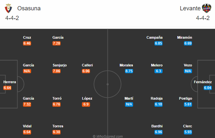Select Morales' 8.75 rating badge
The width and height of the screenshot is (215, 138).
[129, 71]
